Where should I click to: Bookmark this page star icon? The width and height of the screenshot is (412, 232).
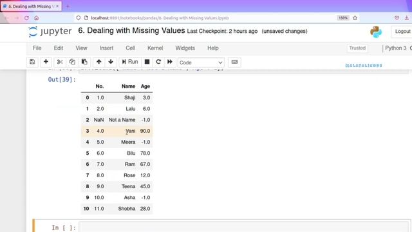[x=355, y=18]
